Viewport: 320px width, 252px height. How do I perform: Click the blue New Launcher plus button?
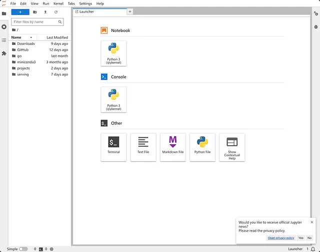point(20,12)
